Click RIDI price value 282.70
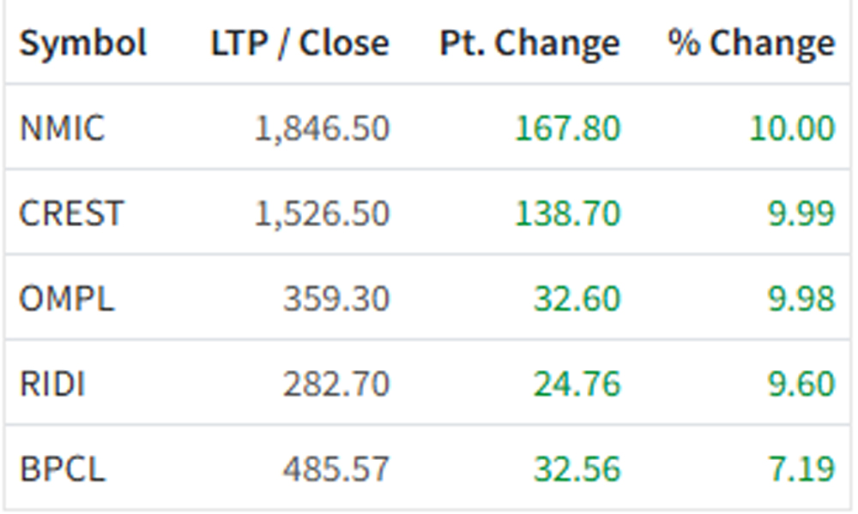 point(336,384)
